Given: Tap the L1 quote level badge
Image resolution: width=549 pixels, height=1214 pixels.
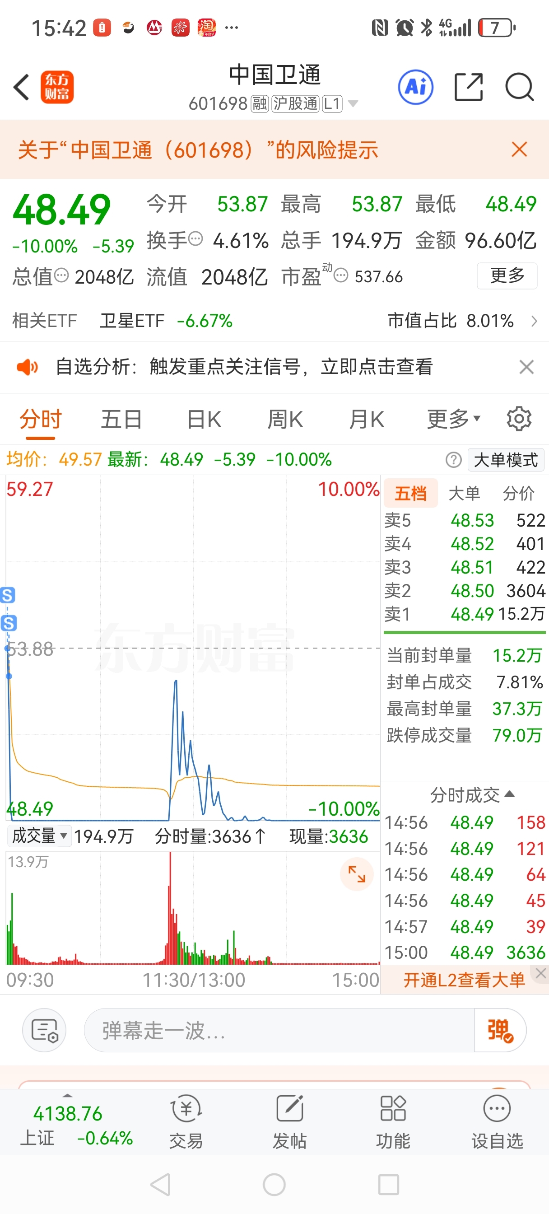Looking at the screenshot, I should [x=332, y=103].
